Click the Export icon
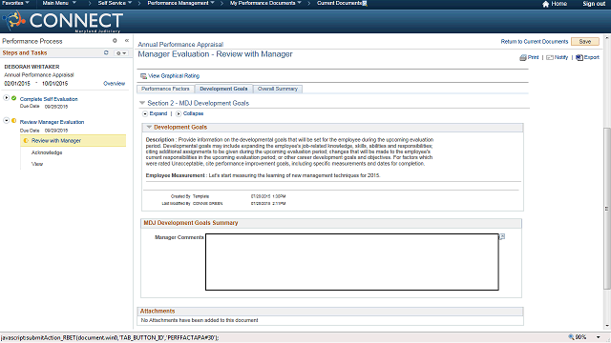The height and width of the screenshot is (343, 611). [x=579, y=57]
